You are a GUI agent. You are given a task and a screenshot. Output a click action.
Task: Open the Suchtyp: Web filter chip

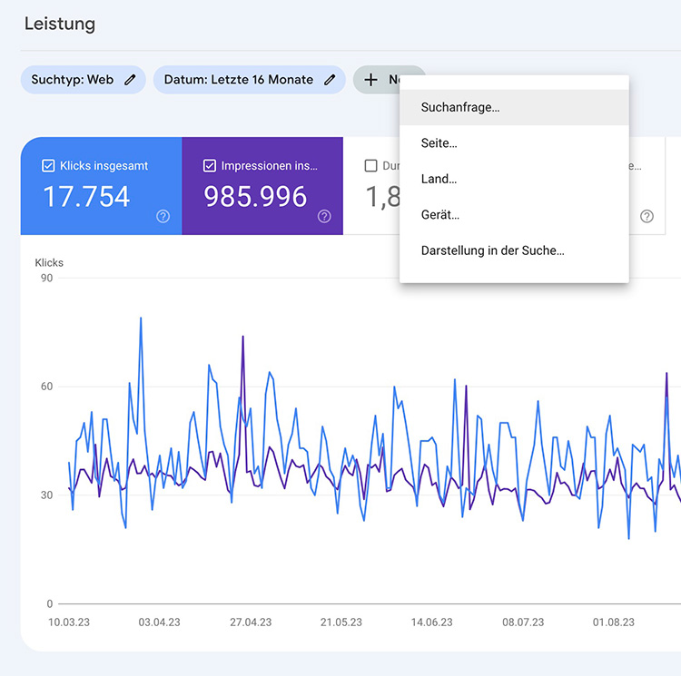pyautogui.click(x=73, y=80)
